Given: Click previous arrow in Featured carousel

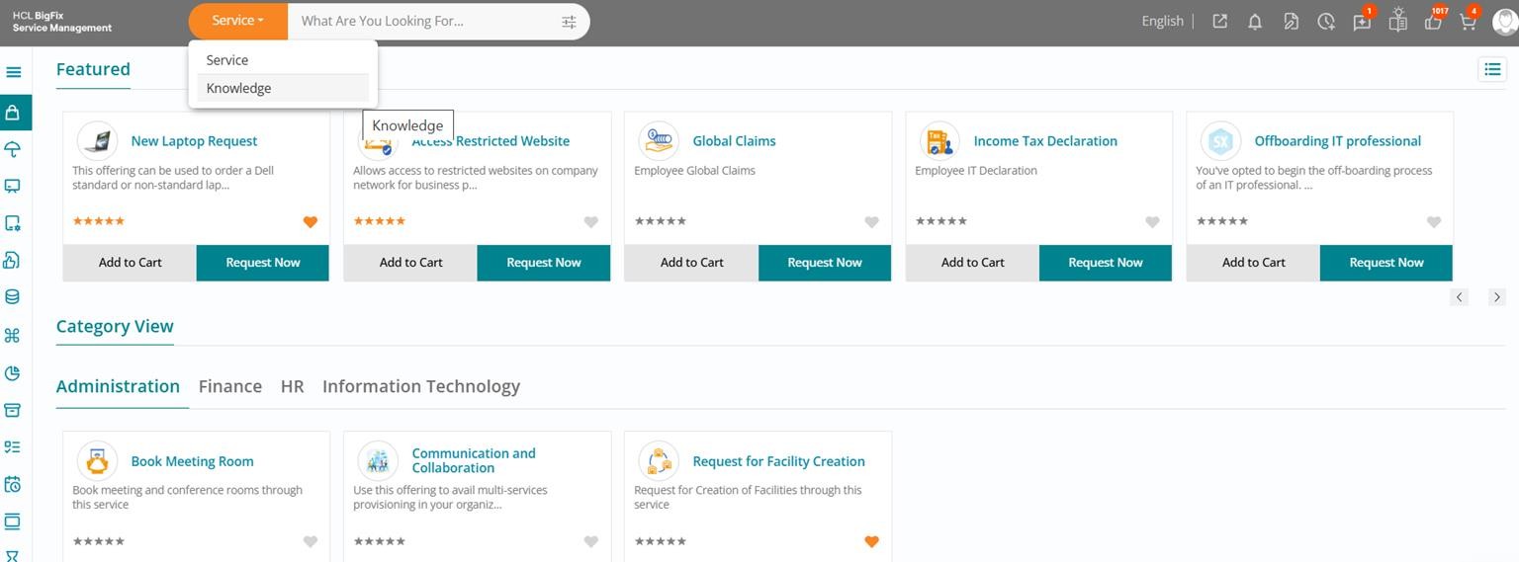Looking at the screenshot, I should [1459, 297].
